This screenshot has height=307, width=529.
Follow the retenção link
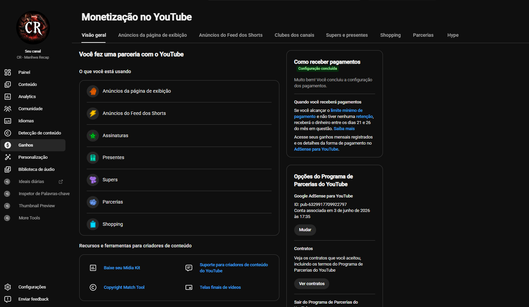(x=364, y=117)
